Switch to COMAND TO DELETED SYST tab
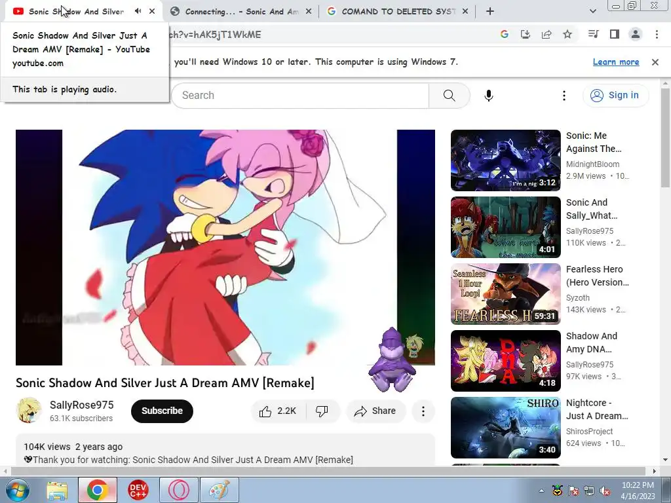This screenshot has width=671, height=503. click(x=398, y=12)
